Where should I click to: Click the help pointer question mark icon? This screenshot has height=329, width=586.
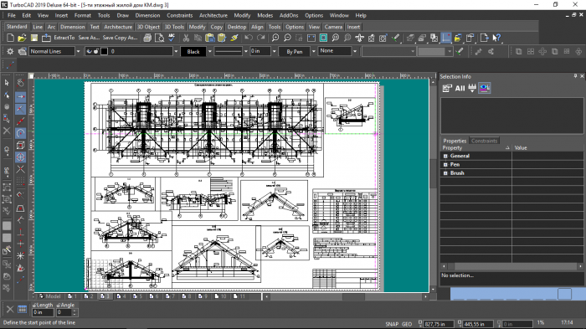point(496,38)
